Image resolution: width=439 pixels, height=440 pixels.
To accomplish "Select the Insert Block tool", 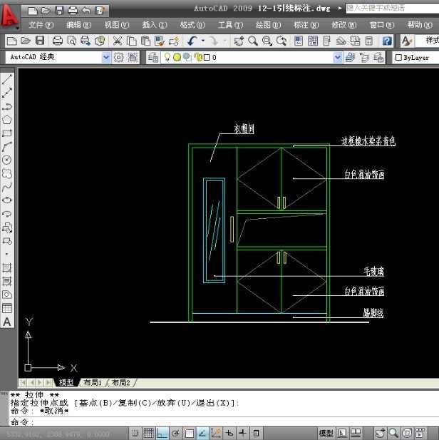I will click(7, 227).
